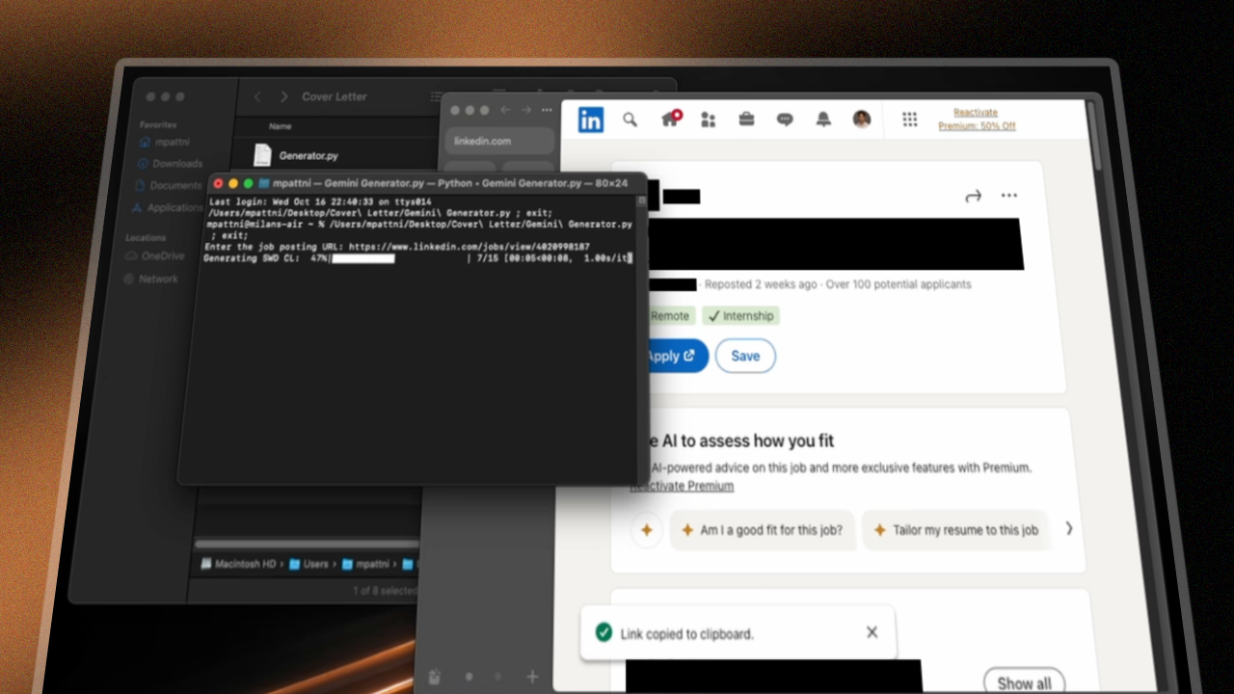Open the Notifications bell icon
This screenshot has height=694, width=1234.
click(823, 120)
